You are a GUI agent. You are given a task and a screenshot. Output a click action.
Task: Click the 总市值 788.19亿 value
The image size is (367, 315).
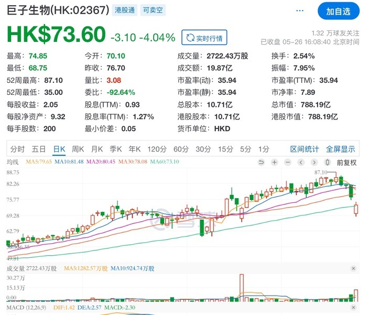(x=316, y=105)
